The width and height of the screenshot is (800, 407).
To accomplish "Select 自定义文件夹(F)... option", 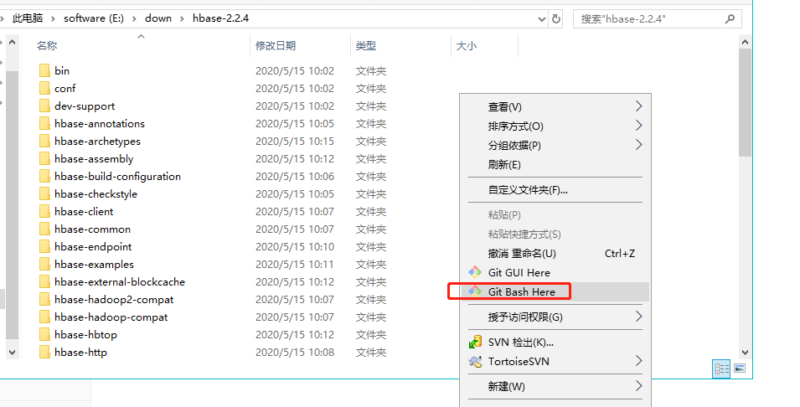I will (x=555, y=190).
